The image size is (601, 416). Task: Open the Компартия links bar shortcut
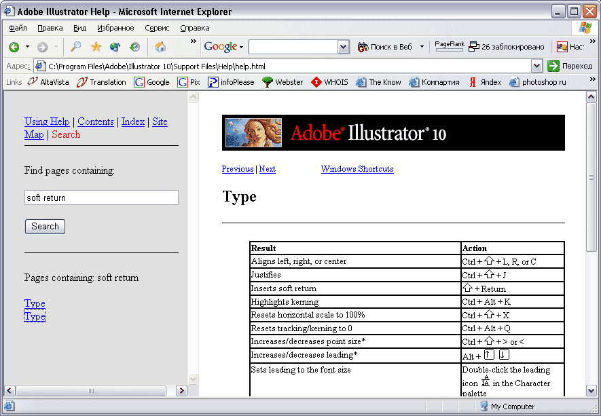pos(434,82)
